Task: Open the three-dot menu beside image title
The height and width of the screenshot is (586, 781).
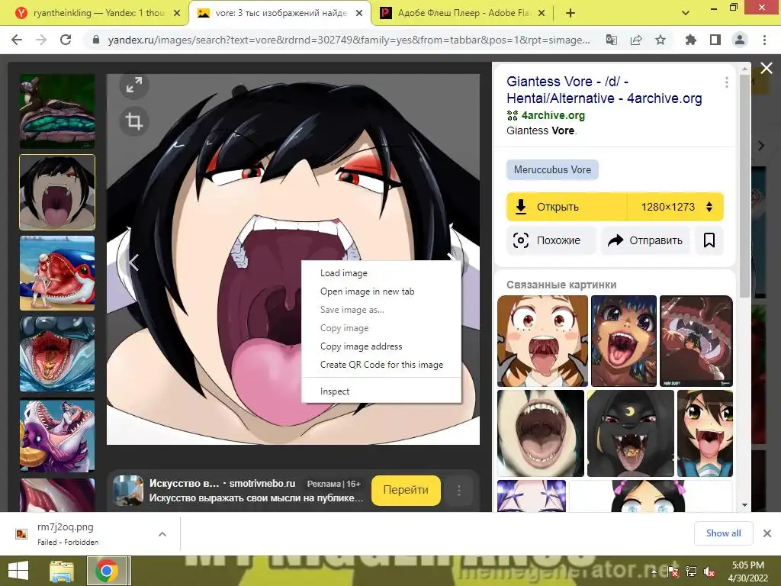Action: tap(727, 82)
